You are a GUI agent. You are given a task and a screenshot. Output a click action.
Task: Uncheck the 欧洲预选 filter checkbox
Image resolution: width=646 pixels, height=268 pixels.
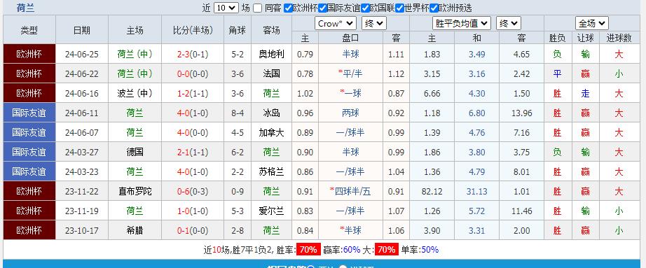pos(434,8)
